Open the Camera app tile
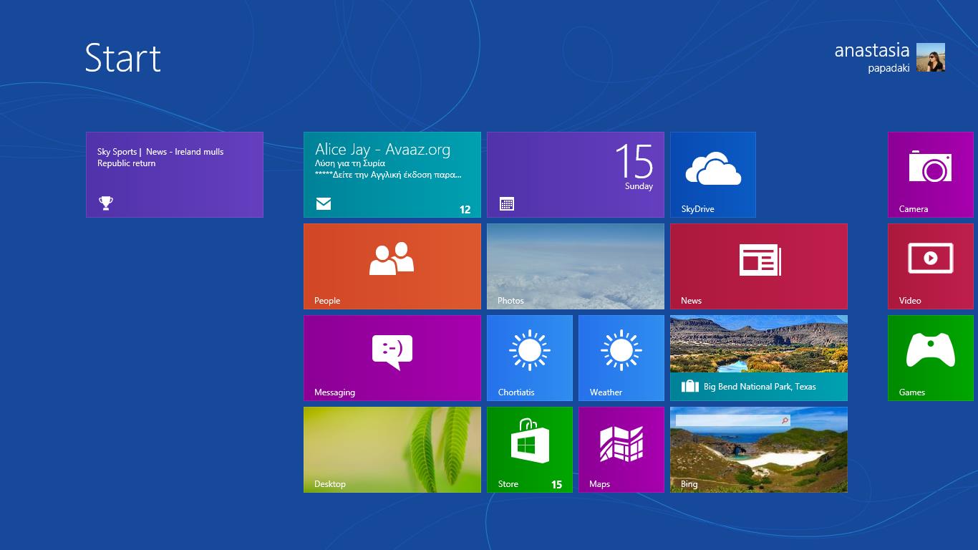 (x=931, y=175)
